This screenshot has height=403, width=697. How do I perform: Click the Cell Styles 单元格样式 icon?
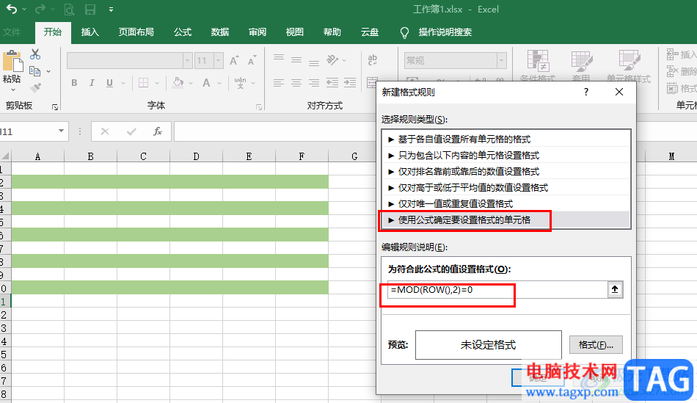coord(629,60)
